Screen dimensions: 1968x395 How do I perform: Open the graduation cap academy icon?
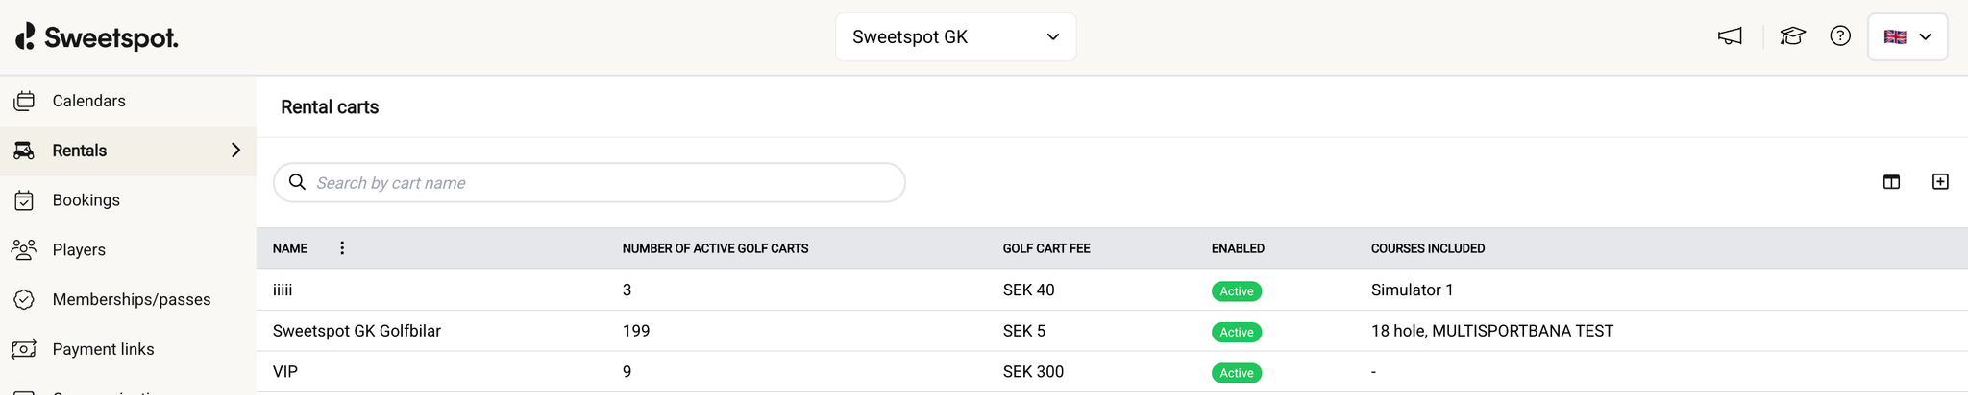coord(1792,36)
